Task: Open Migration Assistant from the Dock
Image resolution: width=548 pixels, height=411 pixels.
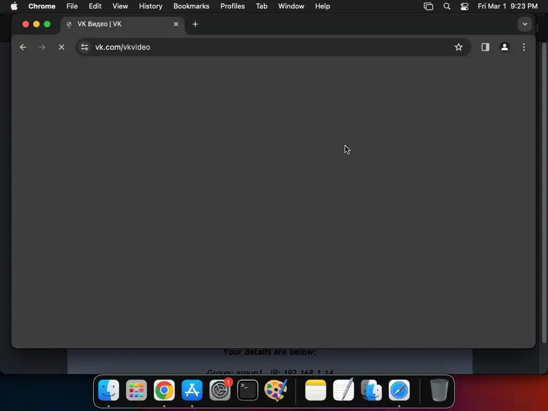Action: pos(371,390)
